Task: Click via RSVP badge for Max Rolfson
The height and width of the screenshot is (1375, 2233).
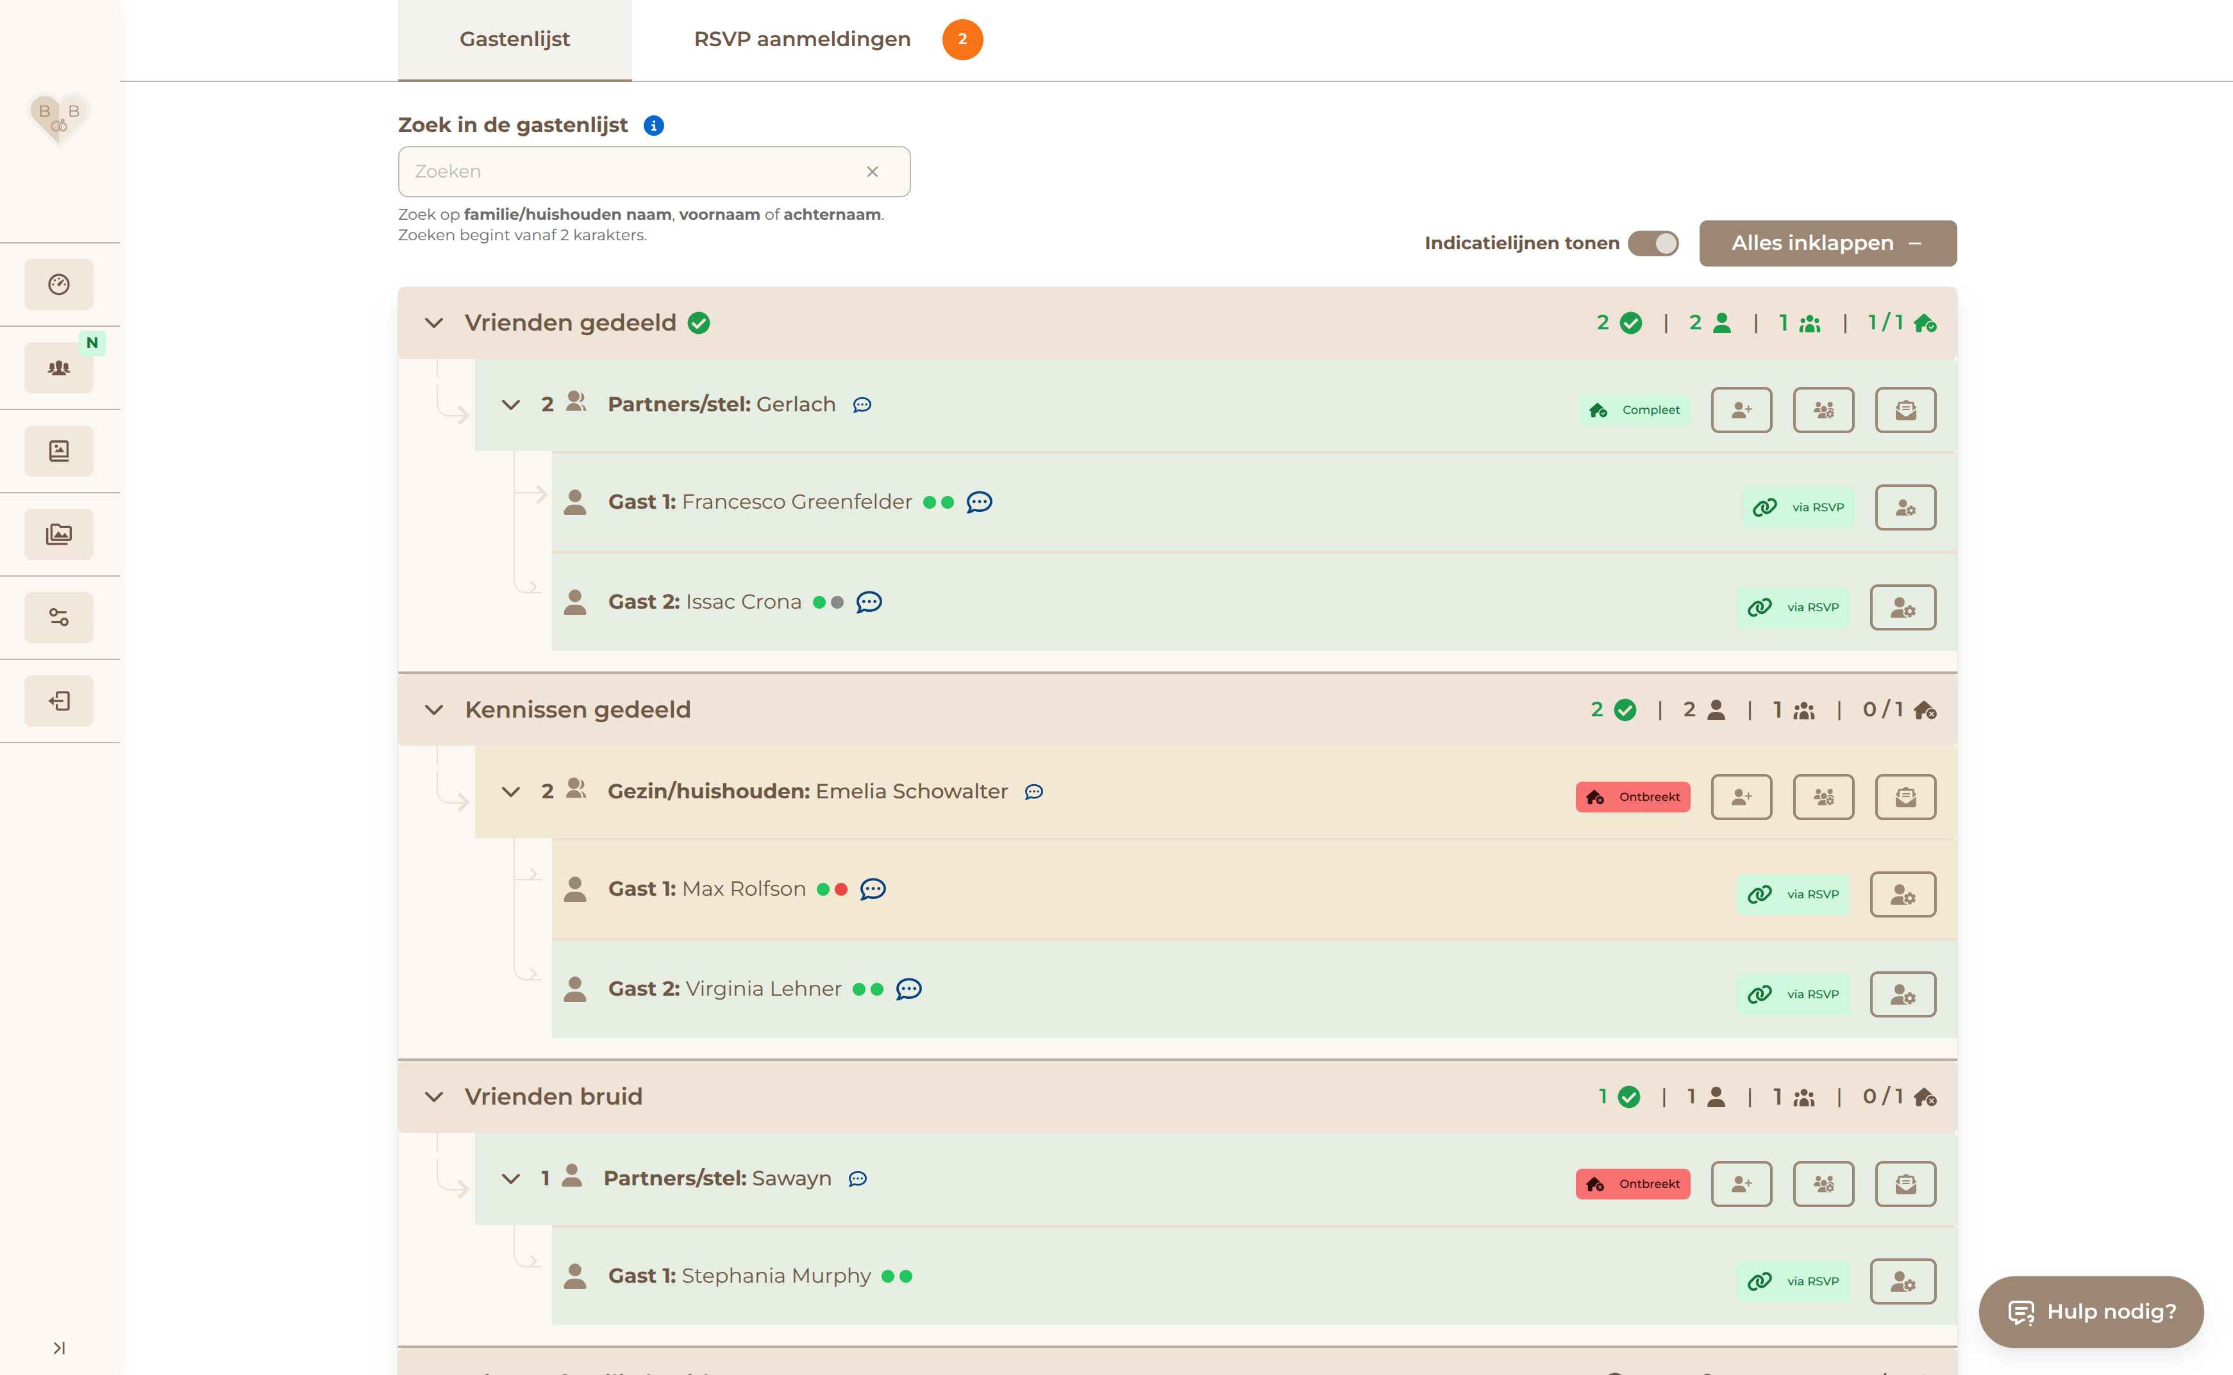Action: 1793,895
